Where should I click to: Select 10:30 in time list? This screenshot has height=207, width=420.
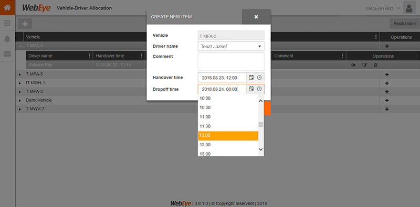coord(228,107)
